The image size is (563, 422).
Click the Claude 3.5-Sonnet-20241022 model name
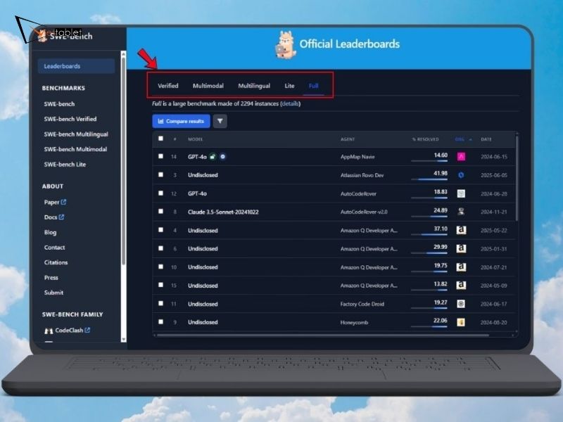point(223,212)
